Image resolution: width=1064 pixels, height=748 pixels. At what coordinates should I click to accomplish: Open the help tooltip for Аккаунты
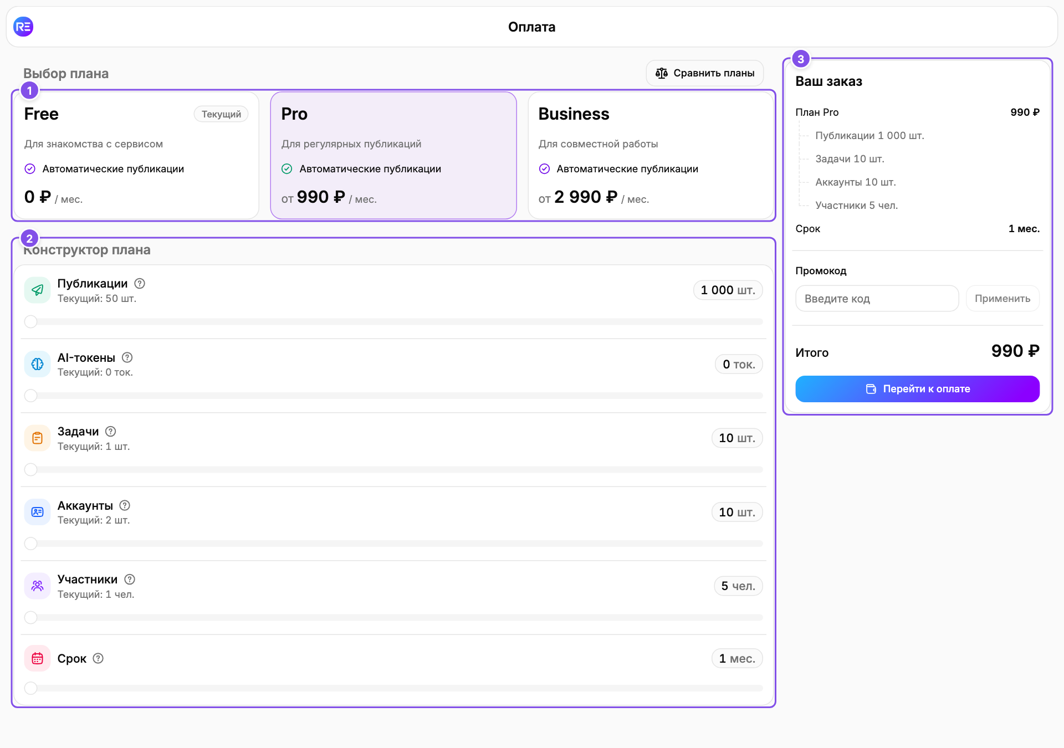[x=125, y=505]
